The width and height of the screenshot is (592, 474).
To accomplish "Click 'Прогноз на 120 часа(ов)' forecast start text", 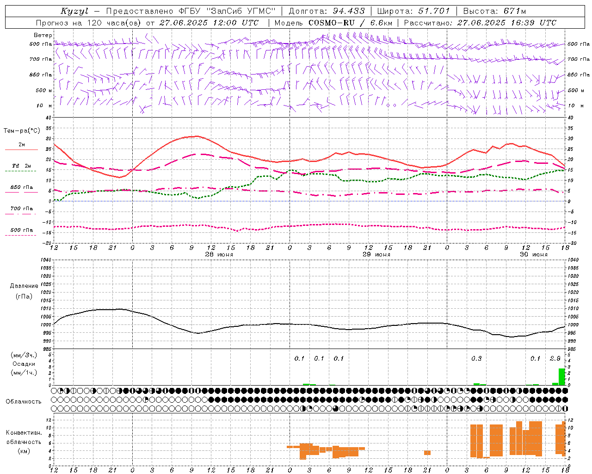I will tap(89, 23).
